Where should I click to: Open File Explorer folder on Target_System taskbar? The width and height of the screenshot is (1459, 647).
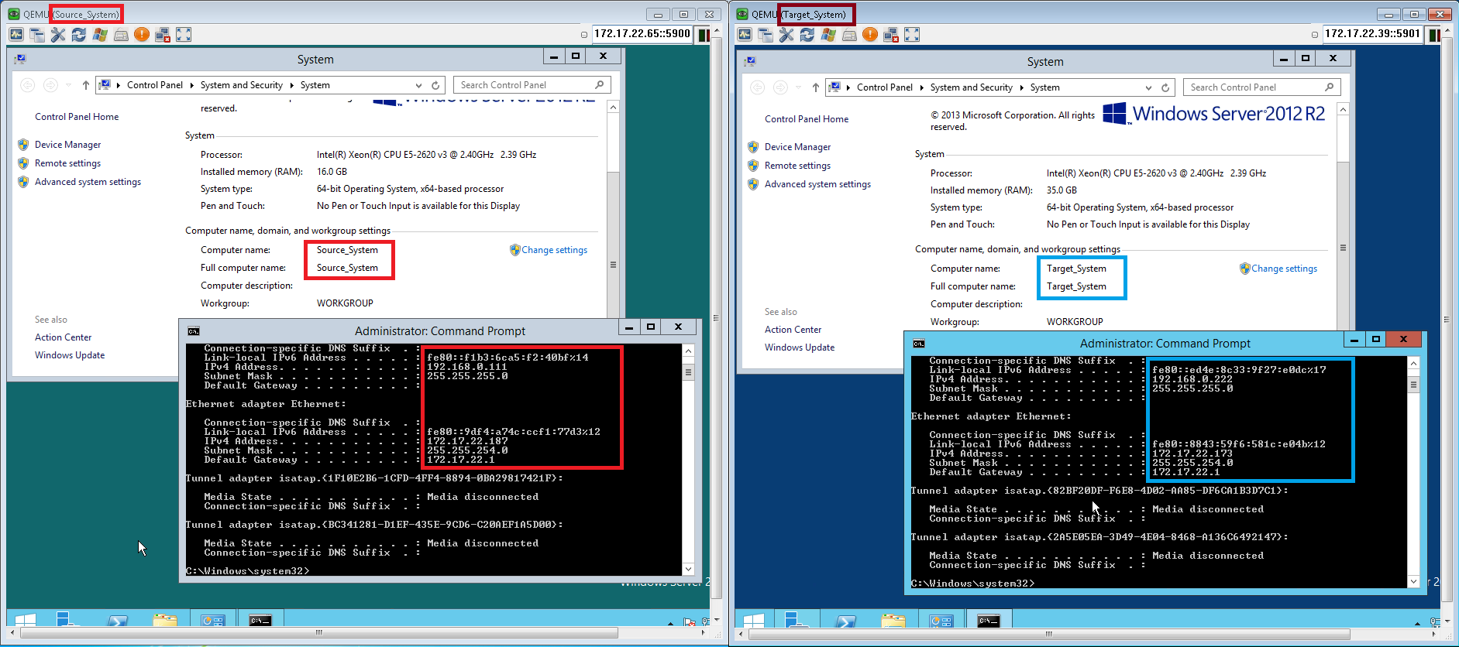click(893, 621)
